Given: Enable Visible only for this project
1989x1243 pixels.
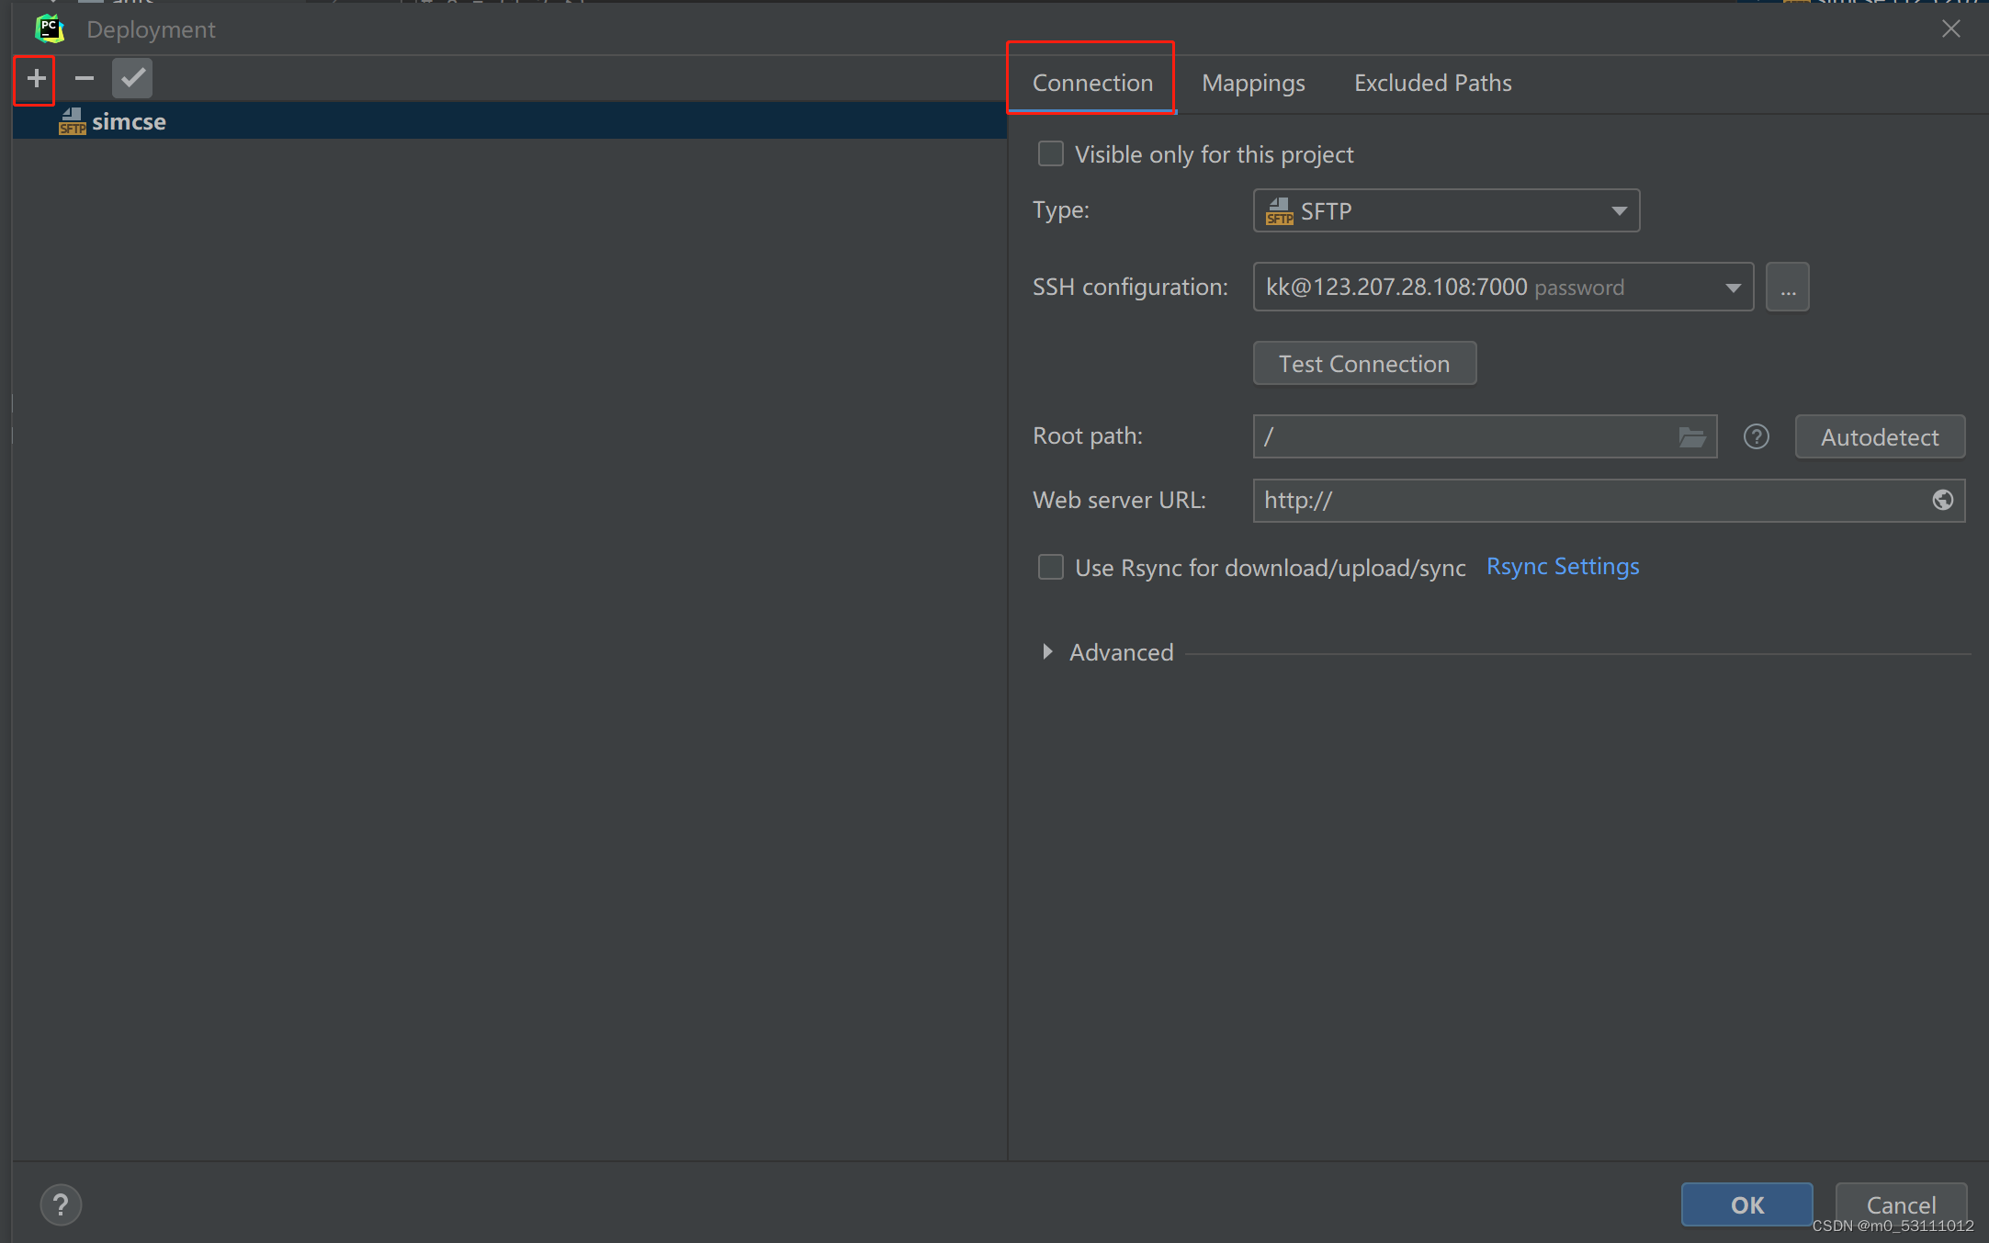Looking at the screenshot, I should tap(1050, 154).
